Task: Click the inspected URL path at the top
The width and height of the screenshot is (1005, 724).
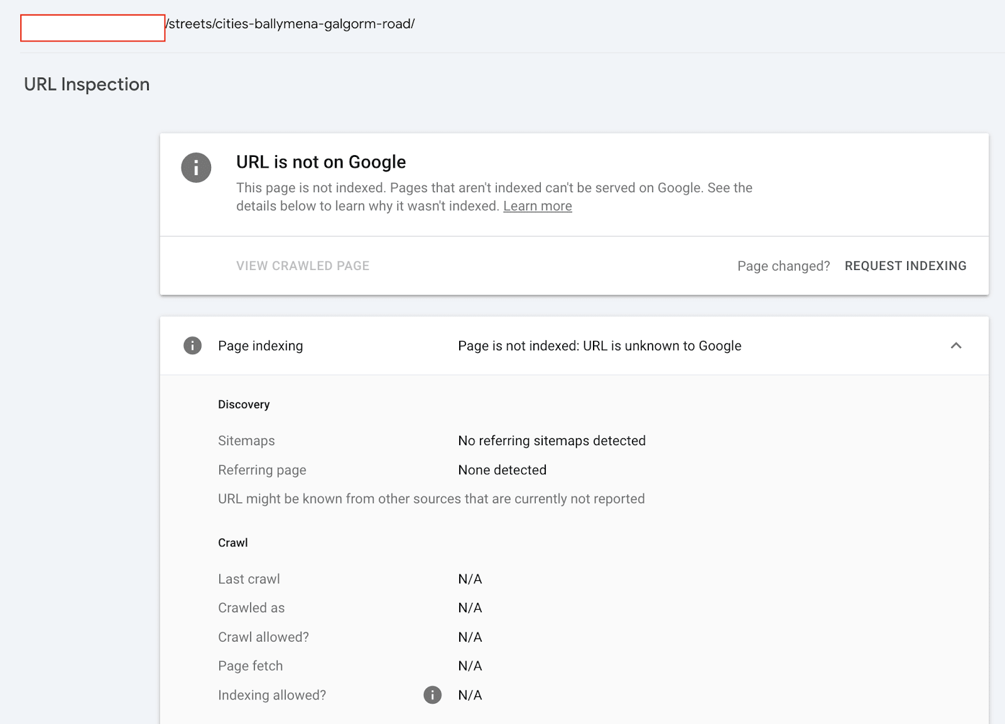Action: tap(290, 24)
